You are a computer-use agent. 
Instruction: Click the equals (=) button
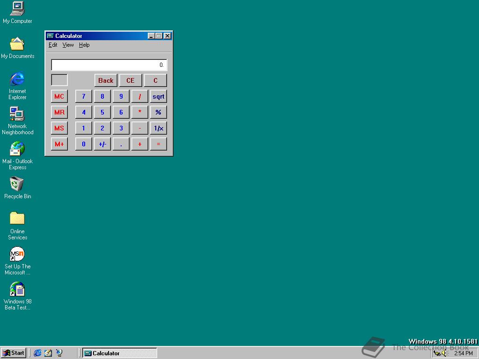158,144
